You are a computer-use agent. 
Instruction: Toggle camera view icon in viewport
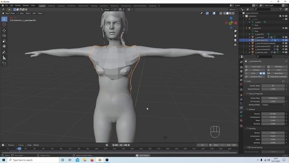coord(235,40)
